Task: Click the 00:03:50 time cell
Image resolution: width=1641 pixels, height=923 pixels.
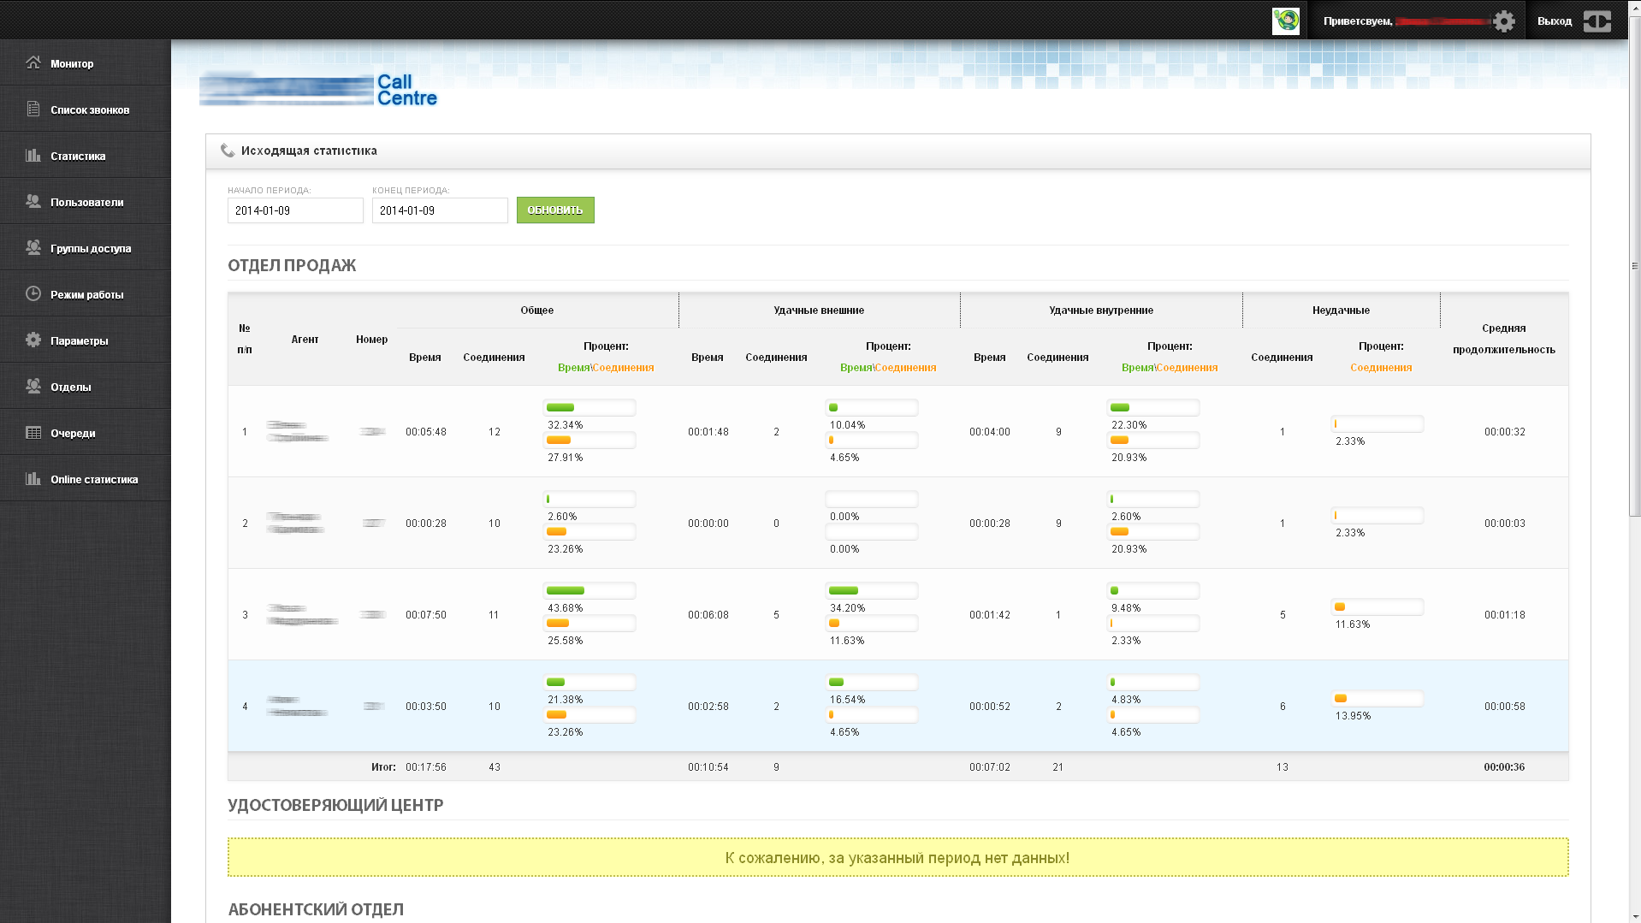Action: 426,707
